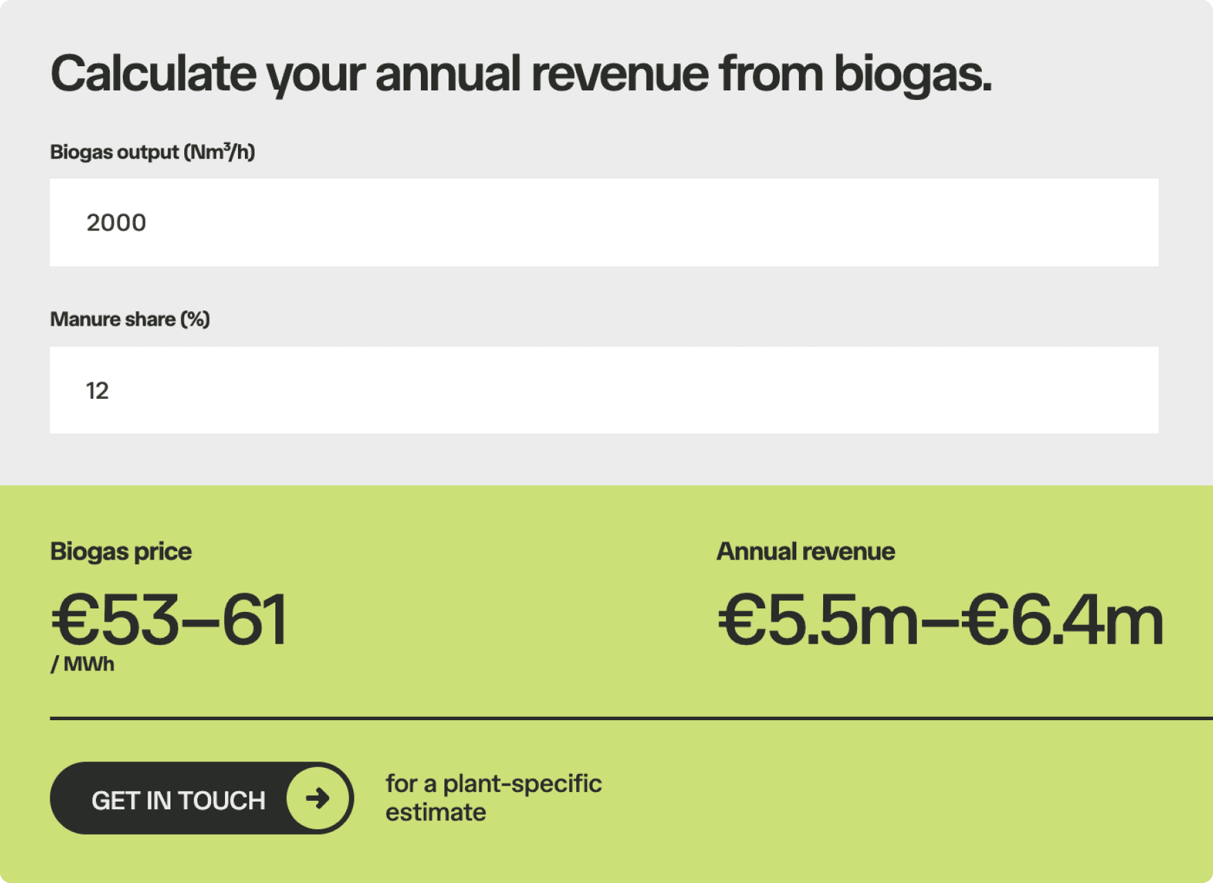Click the Biogas price label
The width and height of the screenshot is (1213, 883).
pyautogui.click(x=121, y=551)
